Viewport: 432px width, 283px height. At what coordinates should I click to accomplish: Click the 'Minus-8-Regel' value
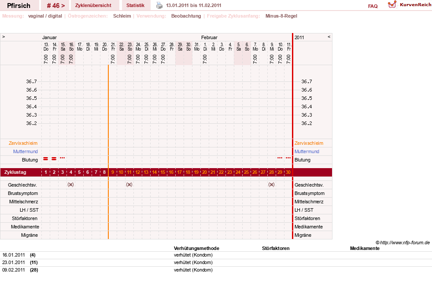click(x=281, y=16)
